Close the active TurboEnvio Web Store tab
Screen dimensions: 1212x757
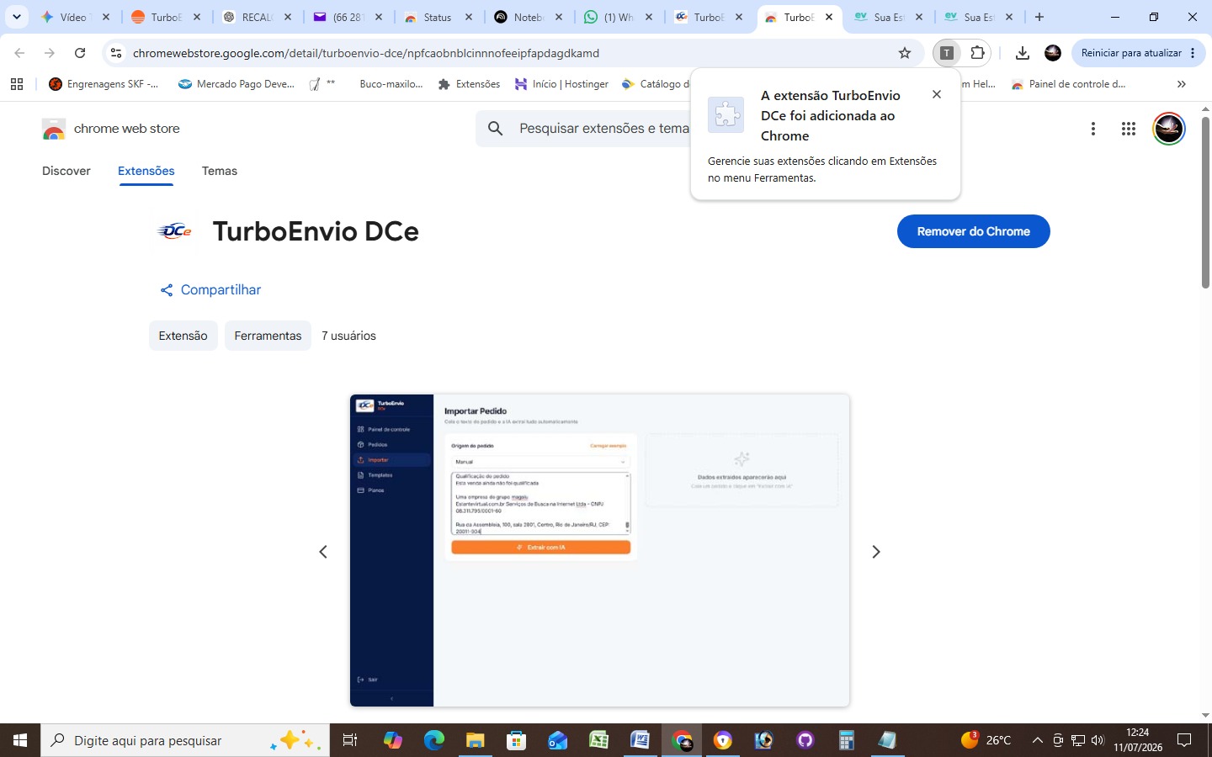829,17
